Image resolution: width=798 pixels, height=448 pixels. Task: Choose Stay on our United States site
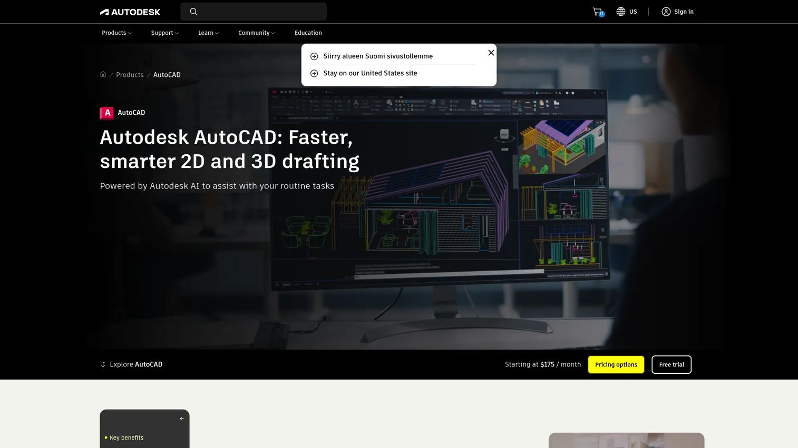tap(370, 73)
